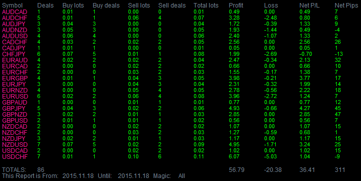Select the EURNZD symbol
The width and height of the screenshot is (361, 181).
pos(15,90)
